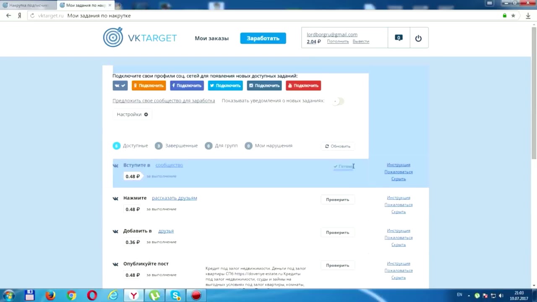Click Проверить for the Нажмите task
The height and width of the screenshot is (302, 537).
click(338, 200)
